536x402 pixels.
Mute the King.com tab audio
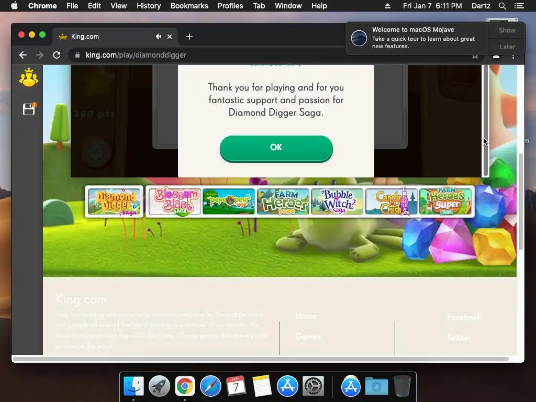158,36
